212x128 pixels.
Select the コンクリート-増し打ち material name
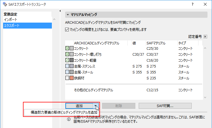click(x=88, y=54)
